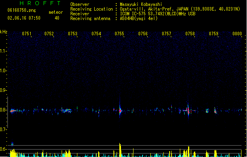Viewport: 247px width, 157px height.
Task: Click the meteor label
Action: pos(56,12)
